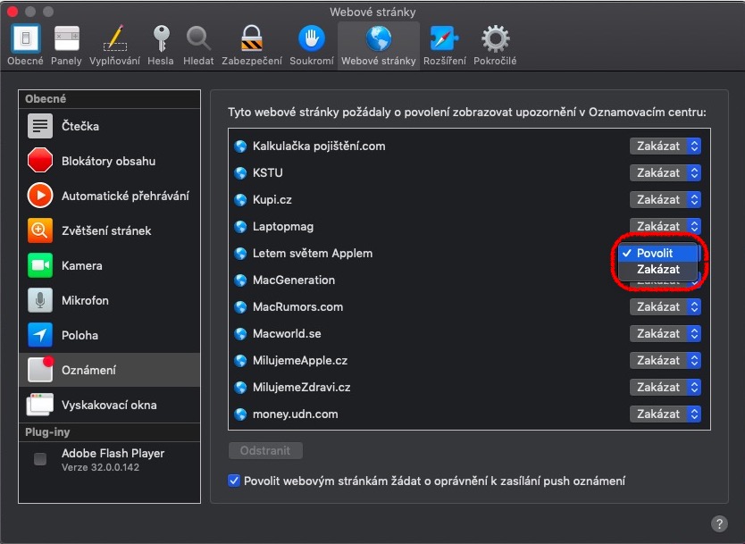Choose Zakázat from the highlighted menu

point(658,270)
